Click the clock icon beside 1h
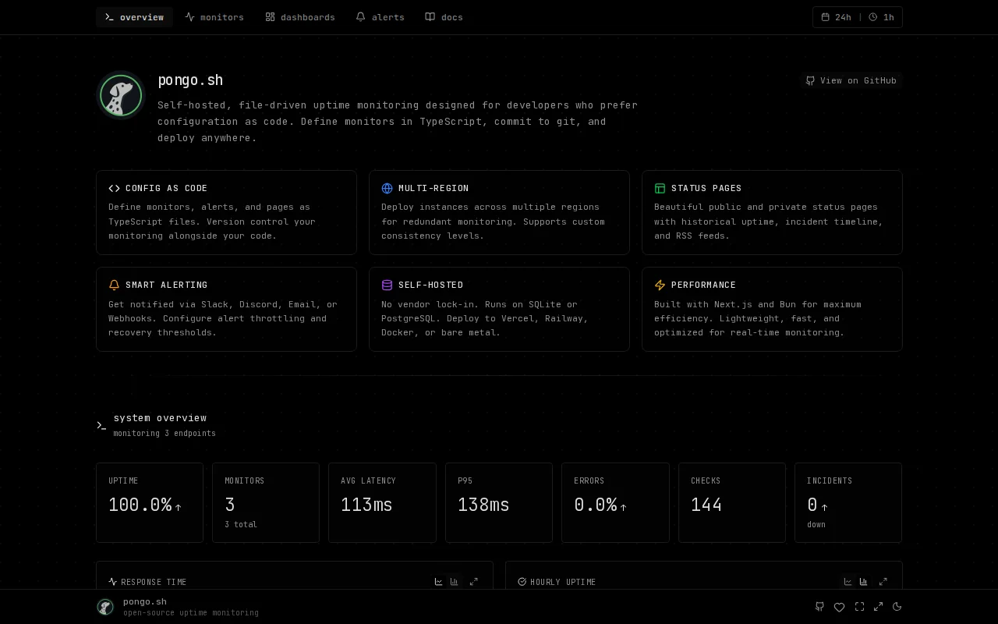 pyautogui.click(x=873, y=17)
